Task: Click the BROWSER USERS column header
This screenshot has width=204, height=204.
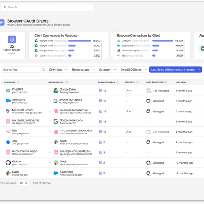Action: (x=106, y=82)
